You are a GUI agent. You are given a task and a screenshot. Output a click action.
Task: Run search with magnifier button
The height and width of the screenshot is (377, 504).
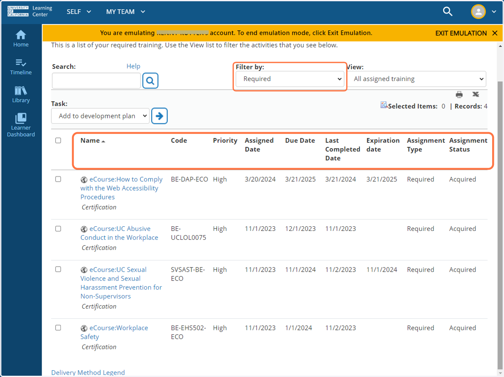[x=150, y=80]
